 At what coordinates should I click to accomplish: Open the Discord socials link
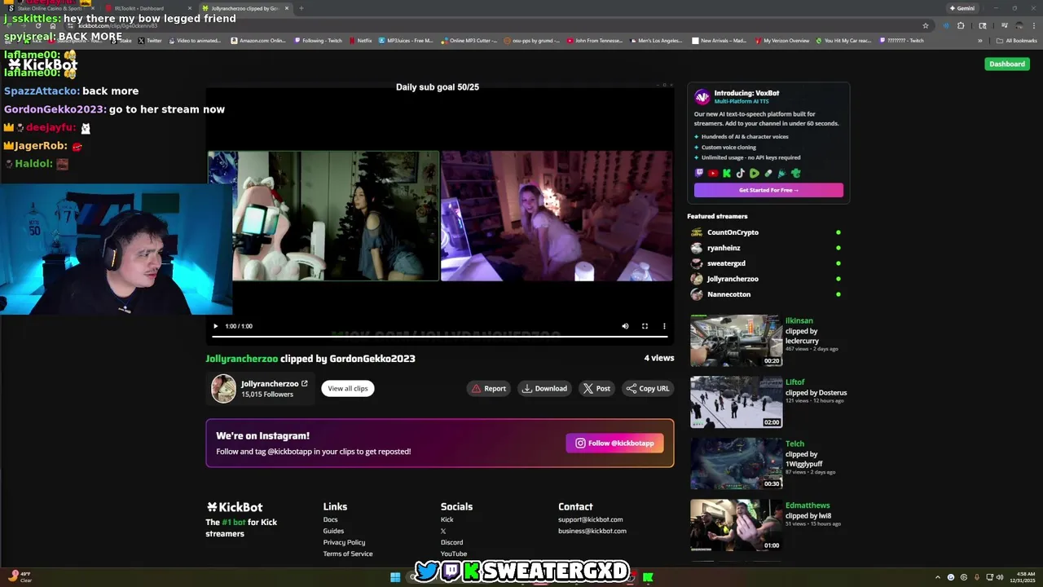pos(451,542)
